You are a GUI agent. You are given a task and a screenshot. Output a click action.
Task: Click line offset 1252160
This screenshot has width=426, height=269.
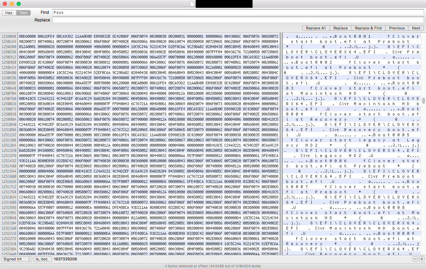tap(9, 228)
